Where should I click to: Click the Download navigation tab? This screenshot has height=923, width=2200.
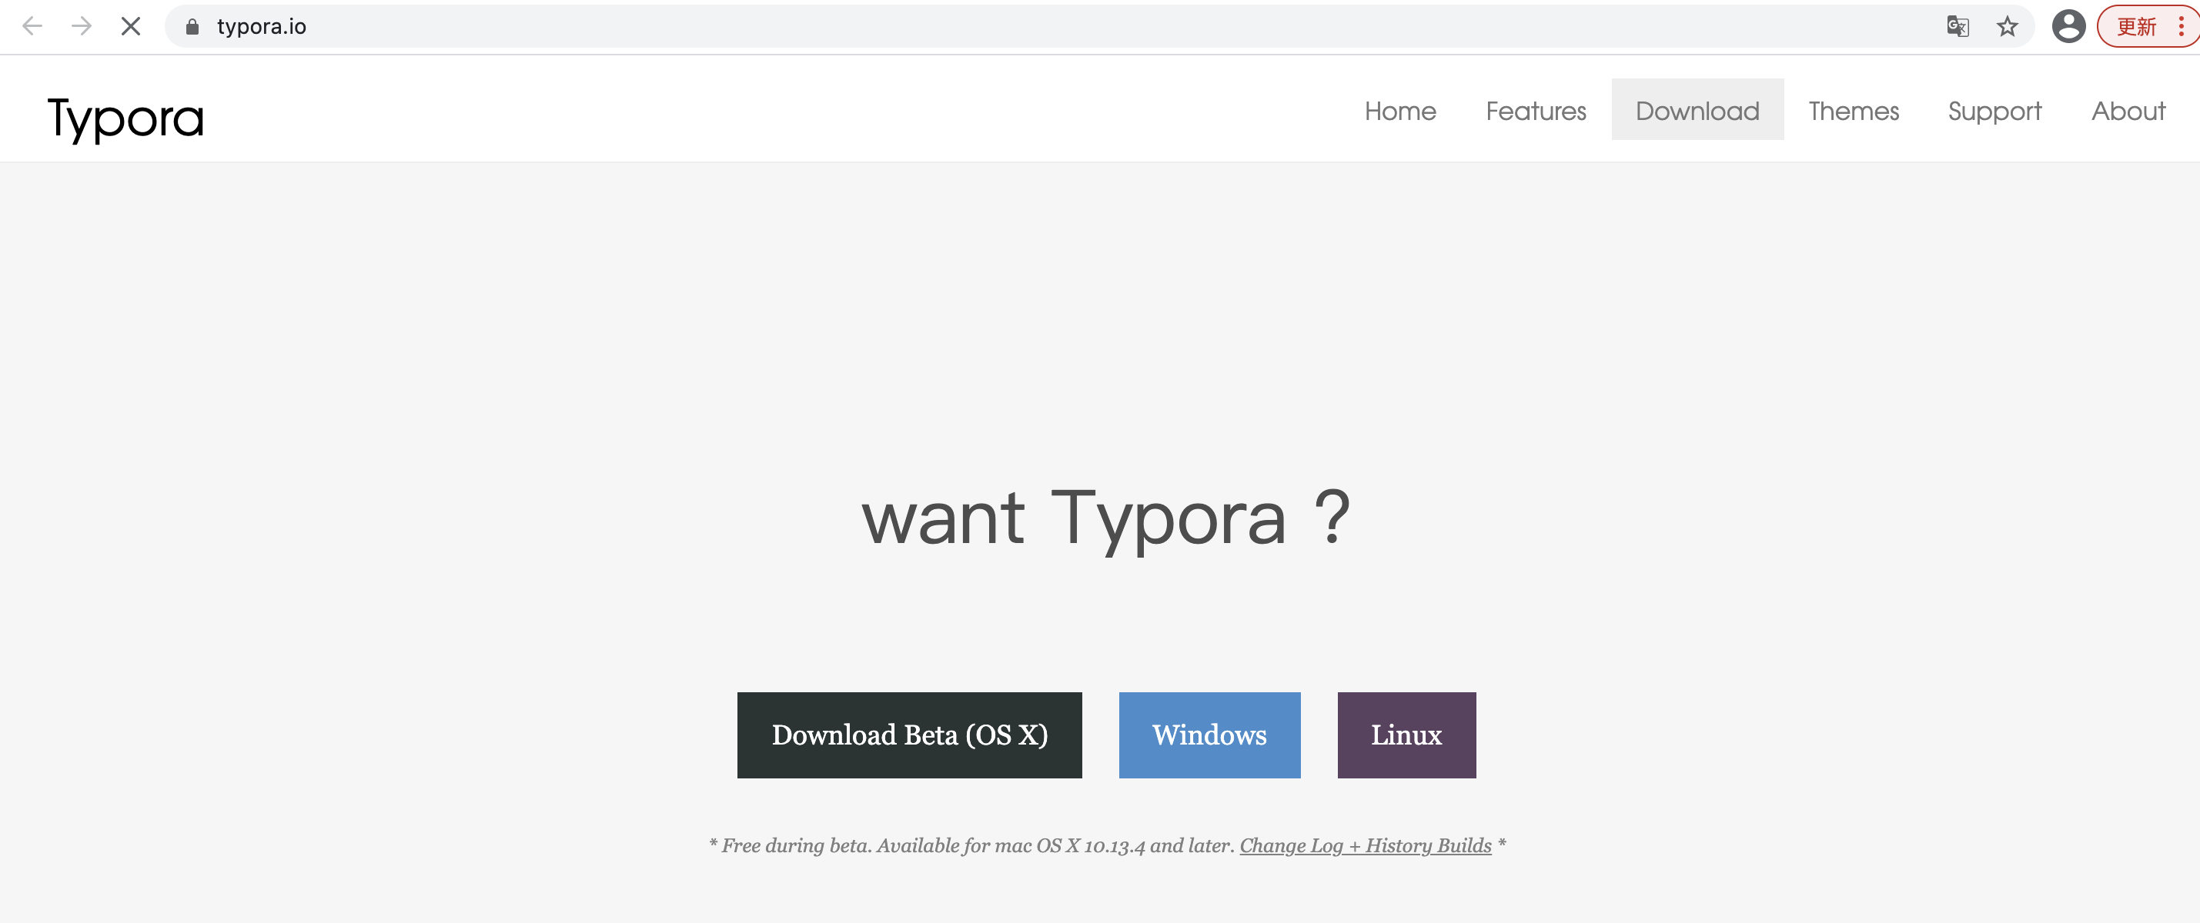tap(1697, 109)
